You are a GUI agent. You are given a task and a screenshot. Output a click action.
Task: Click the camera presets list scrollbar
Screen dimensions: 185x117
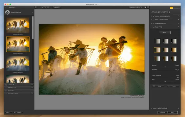[33, 28]
